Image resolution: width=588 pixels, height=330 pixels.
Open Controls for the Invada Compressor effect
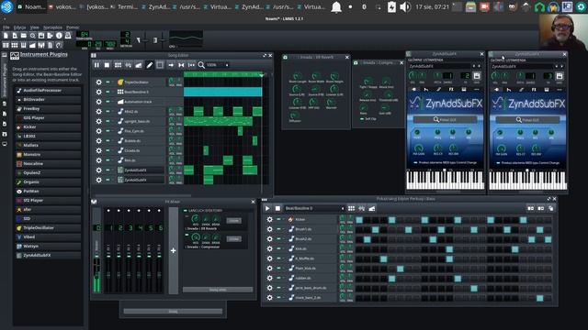point(233,239)
